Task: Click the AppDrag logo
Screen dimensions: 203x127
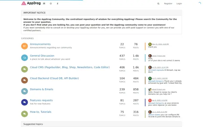Action: click(31, 3)
